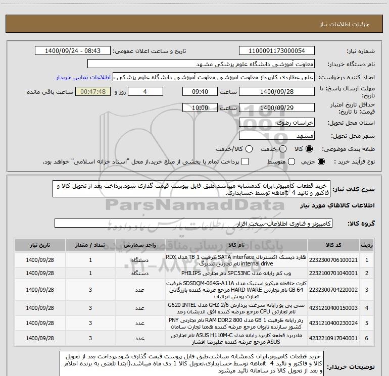Click the delivery province field خراسان رضوی
The image size is (389, 376).
pyautogui.click(x=277, y=123)
